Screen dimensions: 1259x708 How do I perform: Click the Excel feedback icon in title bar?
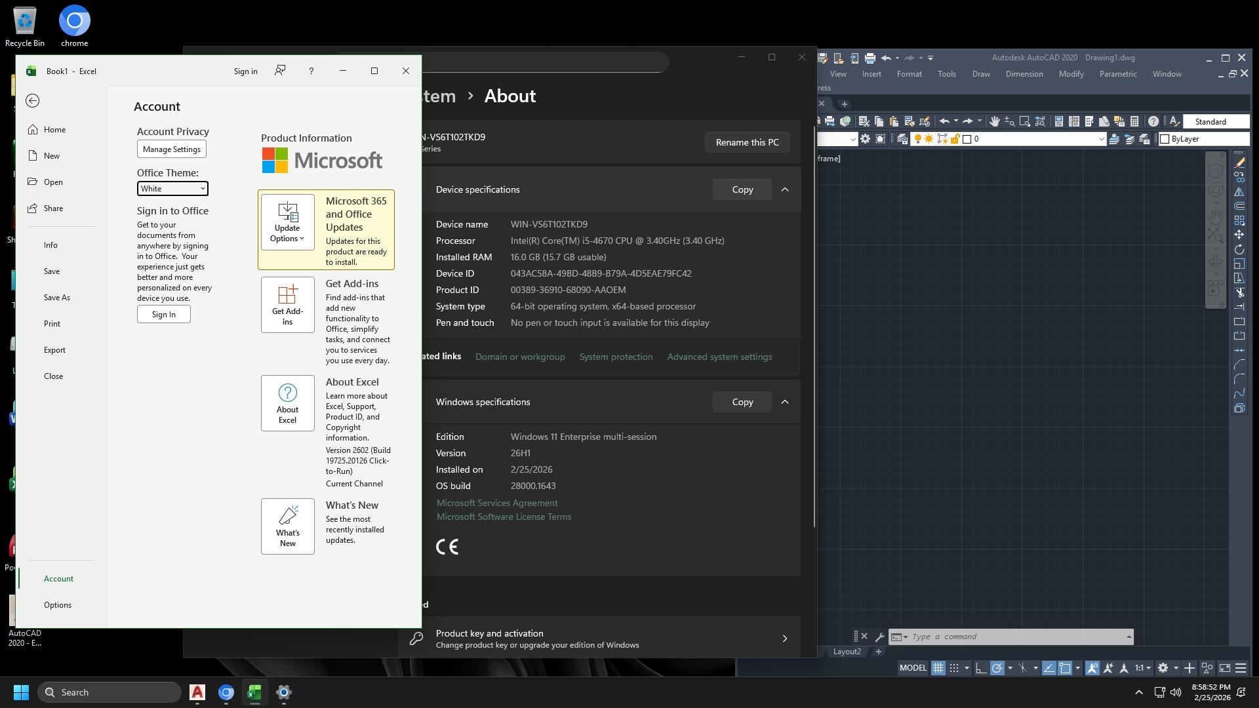click(280, 71)
